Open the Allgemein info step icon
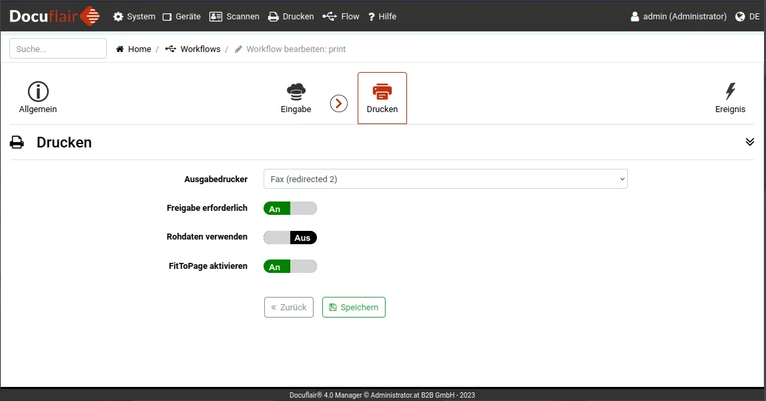 (x=38, y=92)
